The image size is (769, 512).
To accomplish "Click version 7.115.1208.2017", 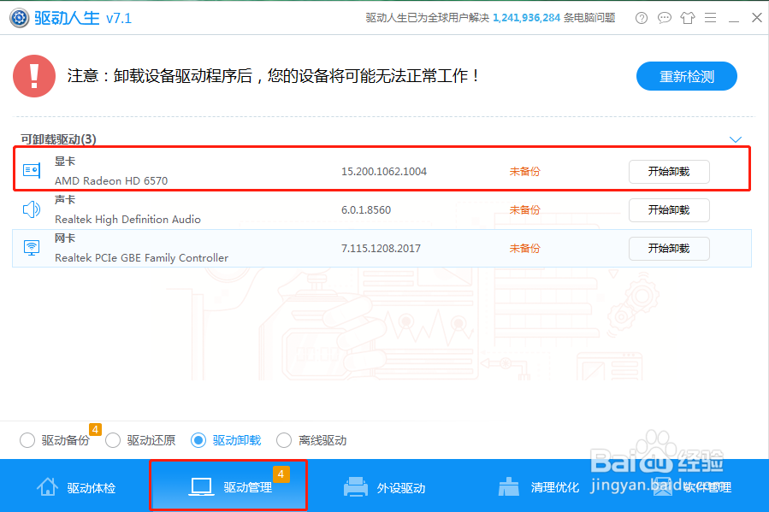I will [381, 249].
